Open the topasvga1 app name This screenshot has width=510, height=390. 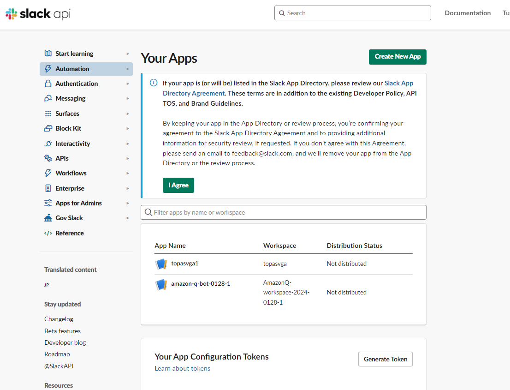[x=185, y=264]
